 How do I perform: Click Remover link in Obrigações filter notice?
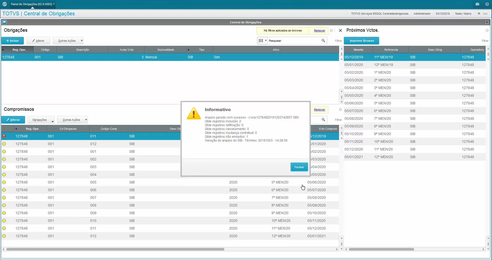pyautogui.click(x=319, y=30)
